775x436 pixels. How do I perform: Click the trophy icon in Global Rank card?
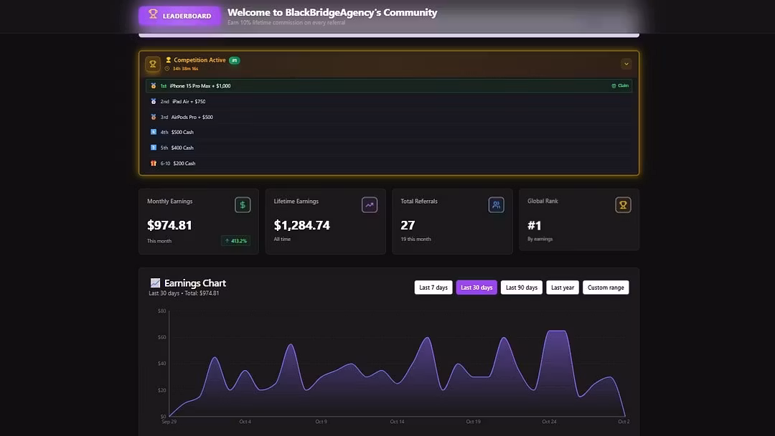click(623, 205)
